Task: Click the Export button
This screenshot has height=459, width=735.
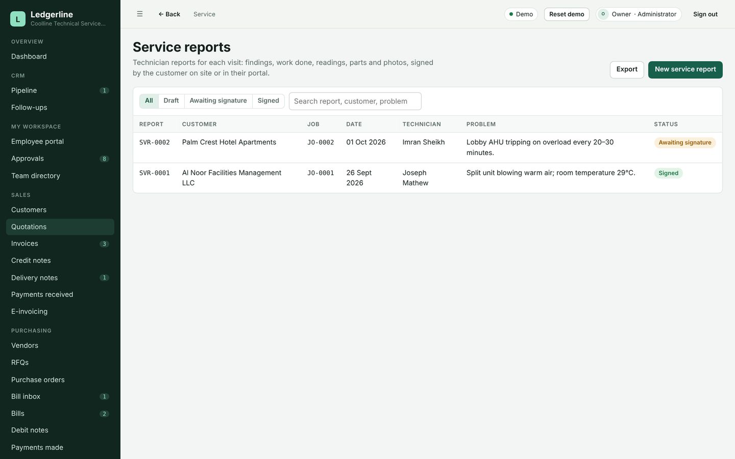Action: click(x=627, y=69)
